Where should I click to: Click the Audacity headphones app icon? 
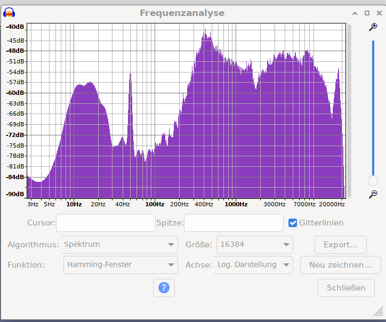tap(9, 13)
